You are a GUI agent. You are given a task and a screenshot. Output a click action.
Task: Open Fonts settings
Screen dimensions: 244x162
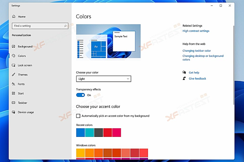point(21,84)
